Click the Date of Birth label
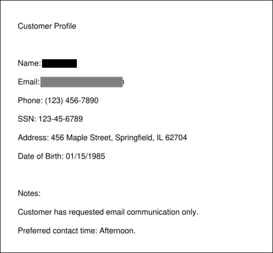273x253 pixels. (41, 156)
